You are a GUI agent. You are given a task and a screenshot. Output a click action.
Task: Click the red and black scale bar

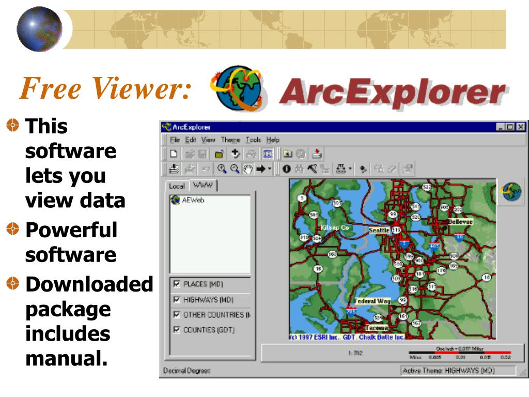[459, 353]
